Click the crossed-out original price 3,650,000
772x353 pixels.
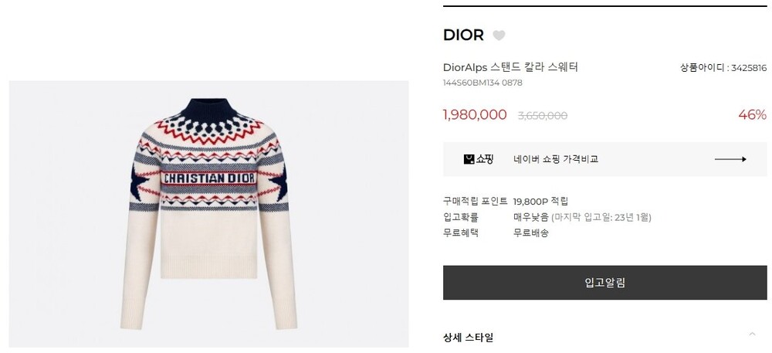pyautogui.click(x=543, y=116)
